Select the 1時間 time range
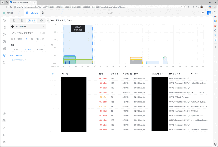Viewport: 218px width, 147px height. 20,39
